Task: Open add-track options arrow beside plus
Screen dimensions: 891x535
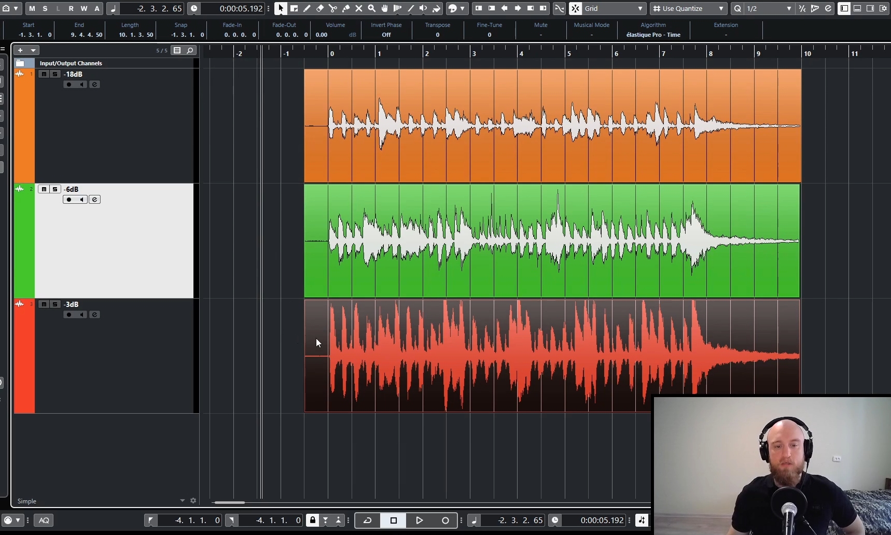Action: [x=33, y=50]
